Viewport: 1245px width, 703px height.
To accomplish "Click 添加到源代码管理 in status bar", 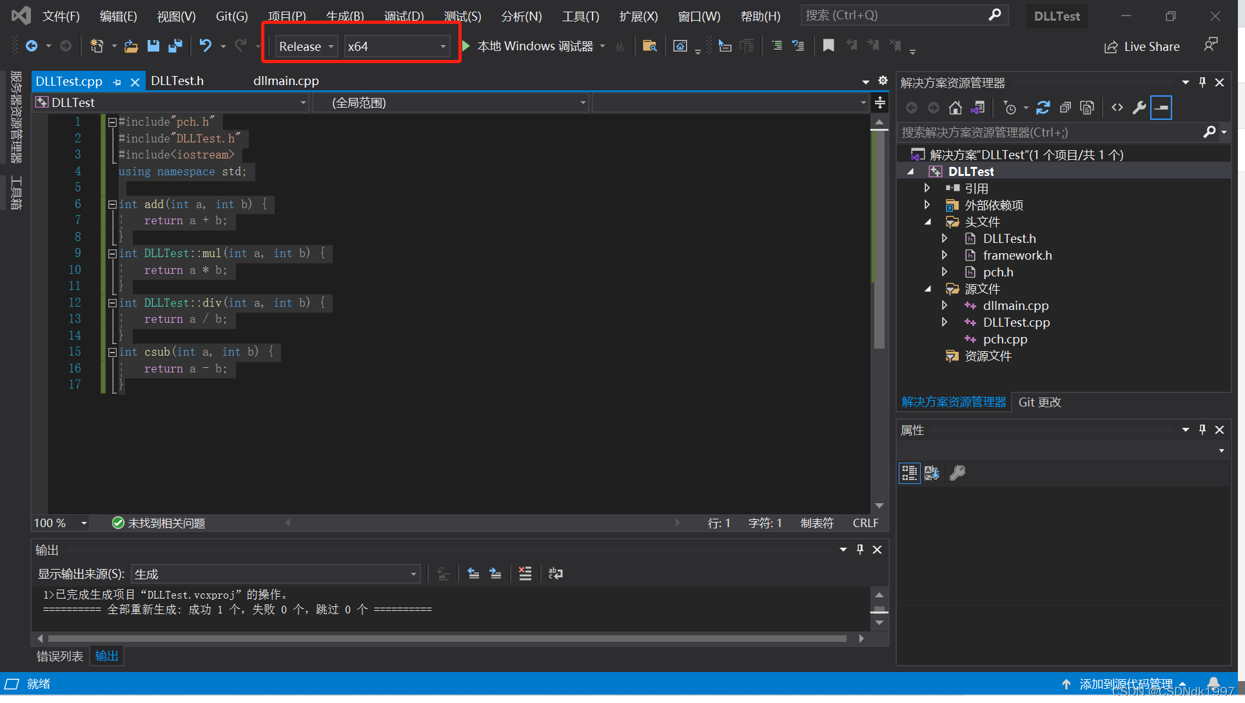I will tap(1125, 684).
